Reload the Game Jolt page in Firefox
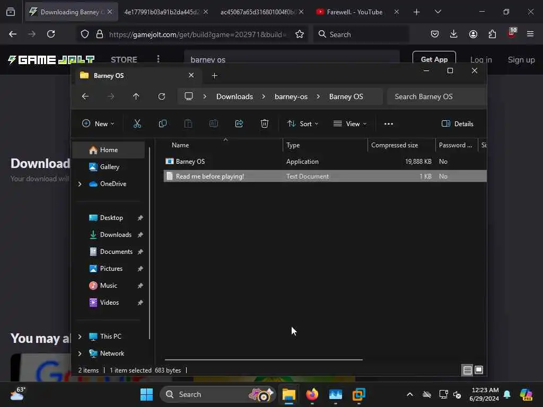Viewport: 543px width, 407px height. click(51, 34)
